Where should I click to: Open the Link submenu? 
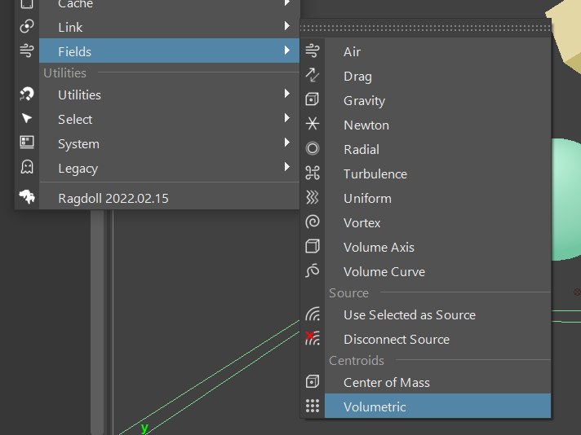click(x=70, y=27)
